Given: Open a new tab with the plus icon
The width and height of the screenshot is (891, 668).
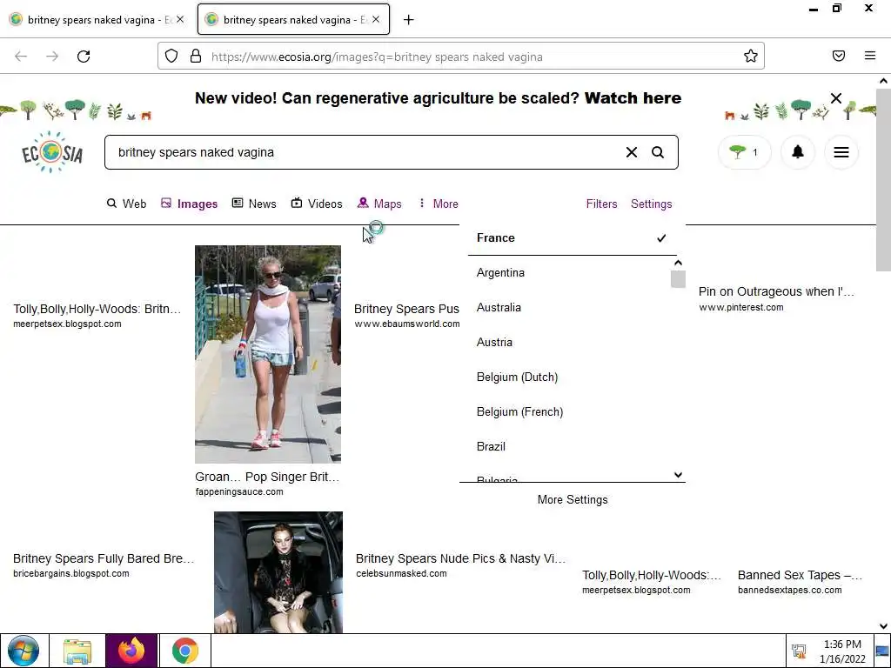Looking at the screenshot, I should pos(408,20).
